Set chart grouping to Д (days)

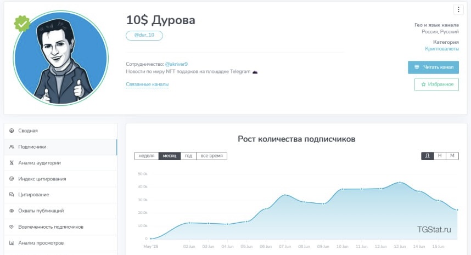[x=428, y=156]
